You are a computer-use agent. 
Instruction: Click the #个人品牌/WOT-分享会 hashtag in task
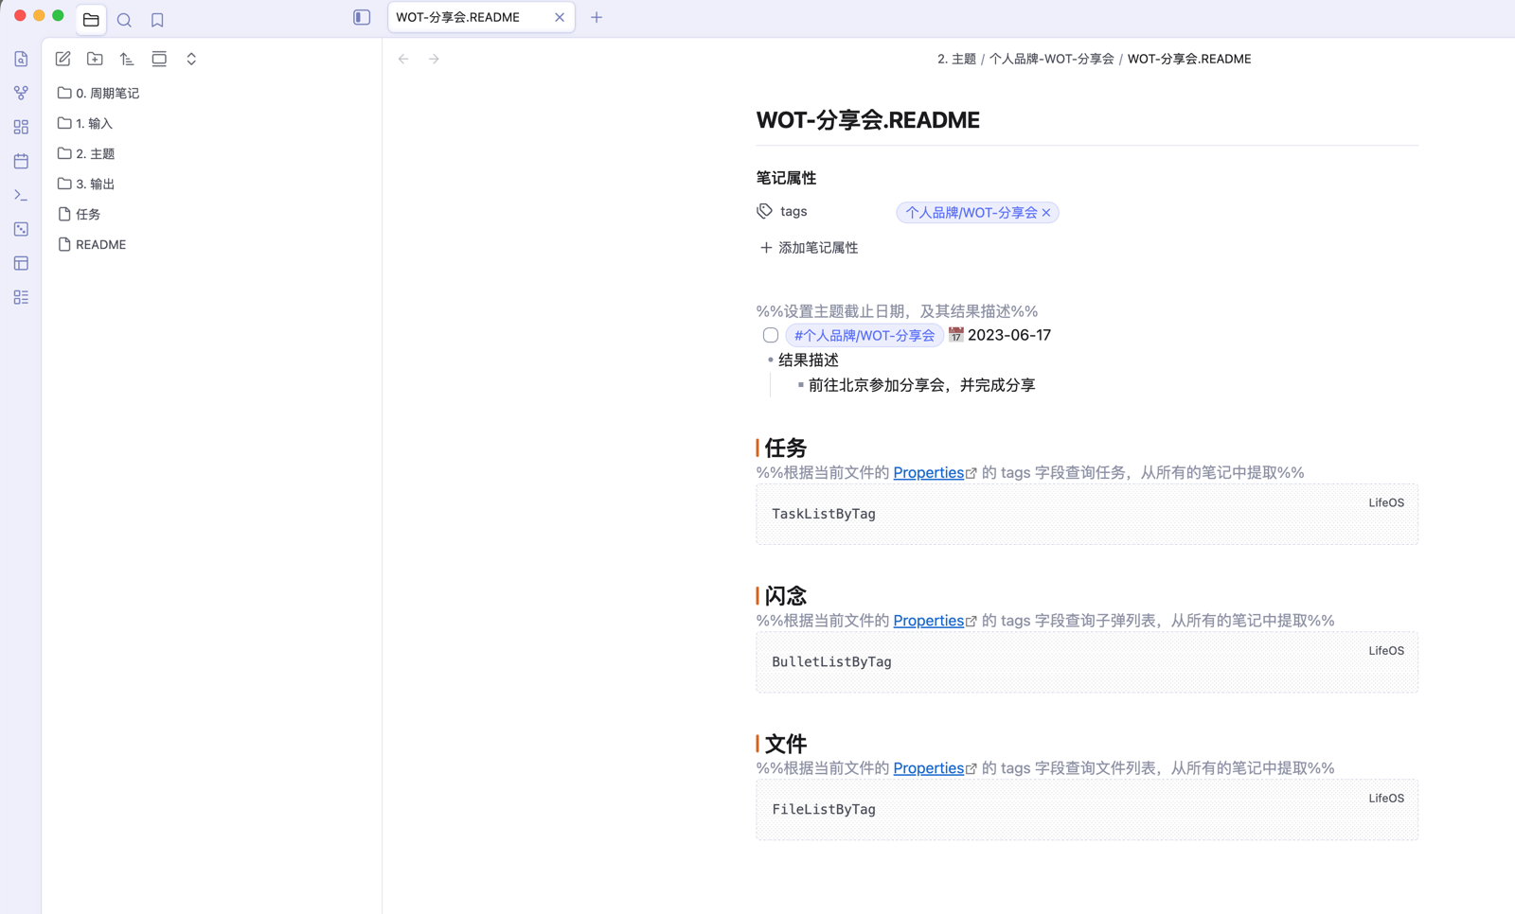(864, 335)
